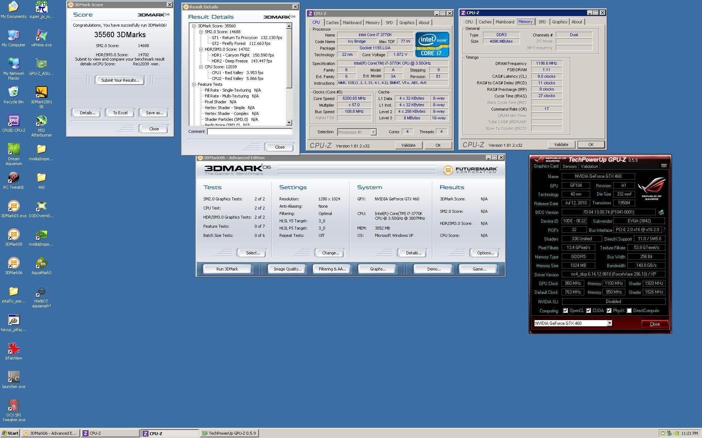Launch GPU-Z_ASUS desktop icon

click(41, 67)
